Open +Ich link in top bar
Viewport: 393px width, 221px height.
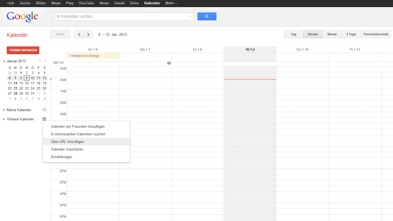[x=10, y=3]
